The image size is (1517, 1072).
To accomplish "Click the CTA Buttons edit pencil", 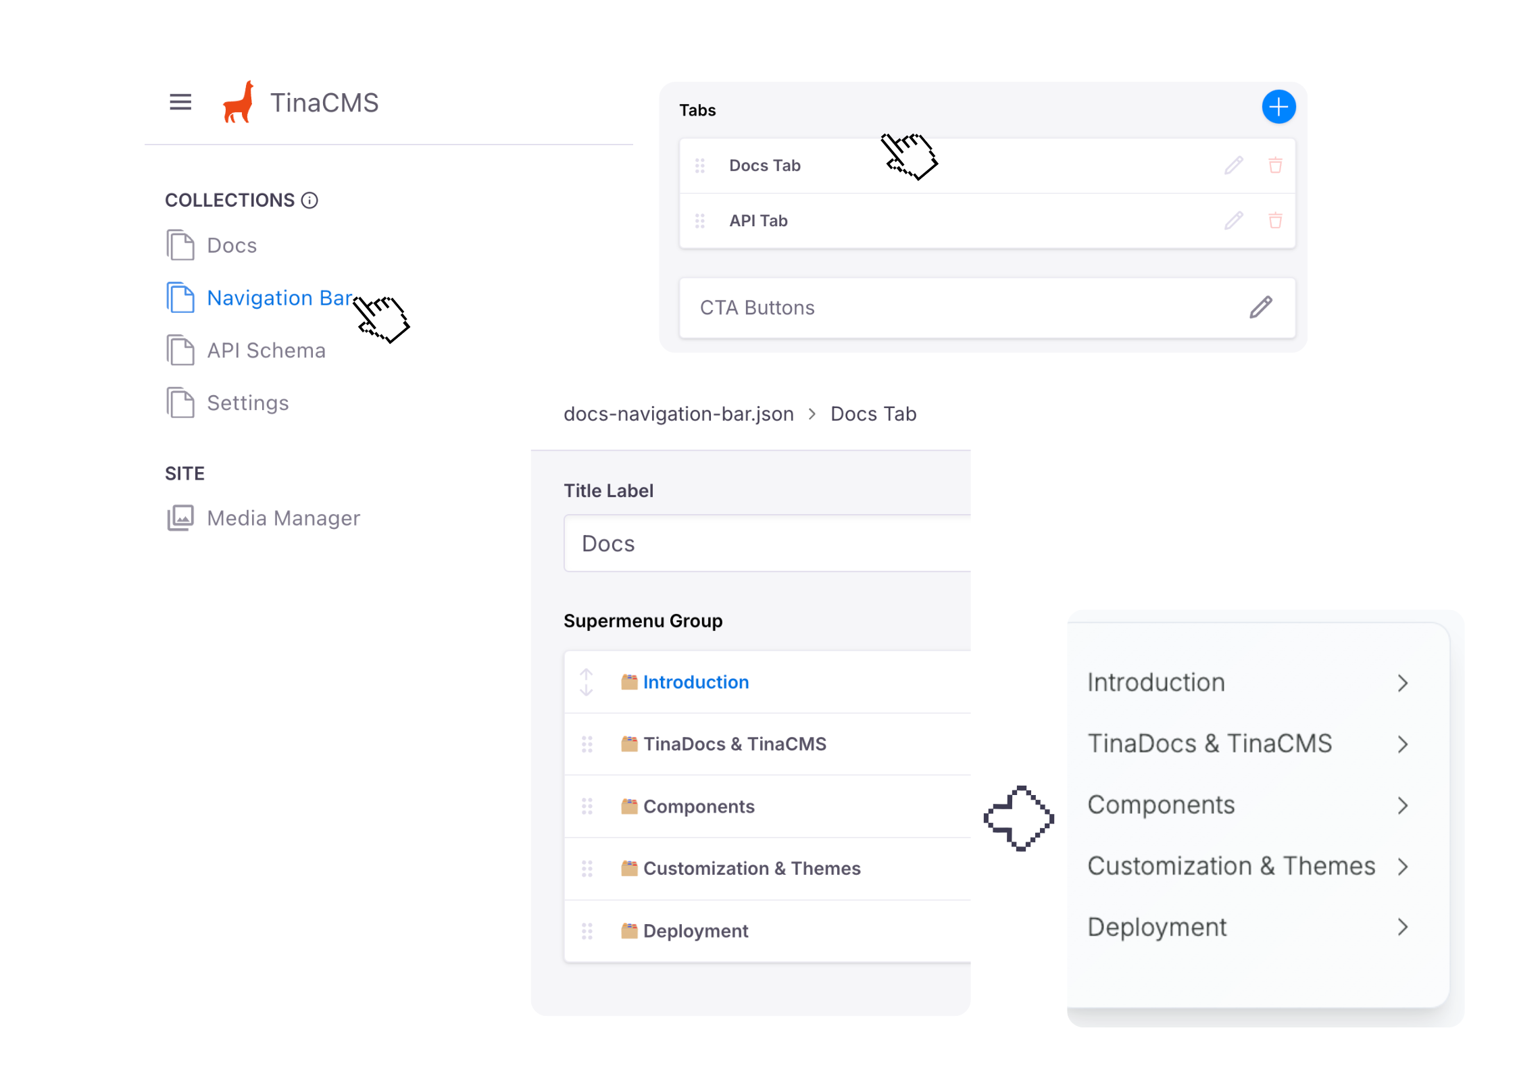I will pos(1260,307).
